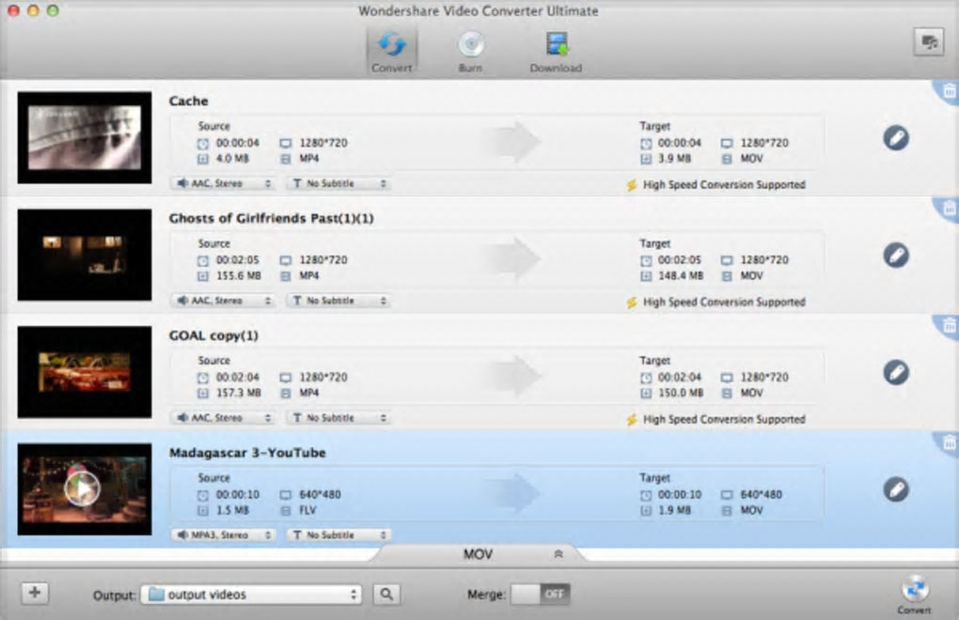959x620 pixels.
Task: Start conversion with bottom Convert button
Action: coord(915,594)
